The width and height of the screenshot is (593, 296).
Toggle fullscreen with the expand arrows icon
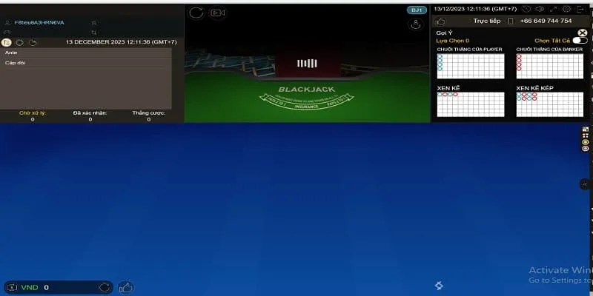point(553,9)
